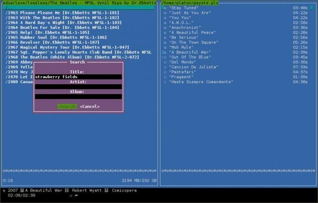
Task: Click the now-playing note icon beside "A Beautiful War"
Action: click(x=162, y=52)
